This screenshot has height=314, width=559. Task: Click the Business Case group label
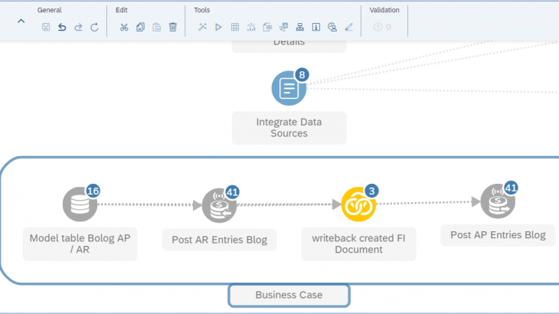pyautogui.click(x=289, y=295)
